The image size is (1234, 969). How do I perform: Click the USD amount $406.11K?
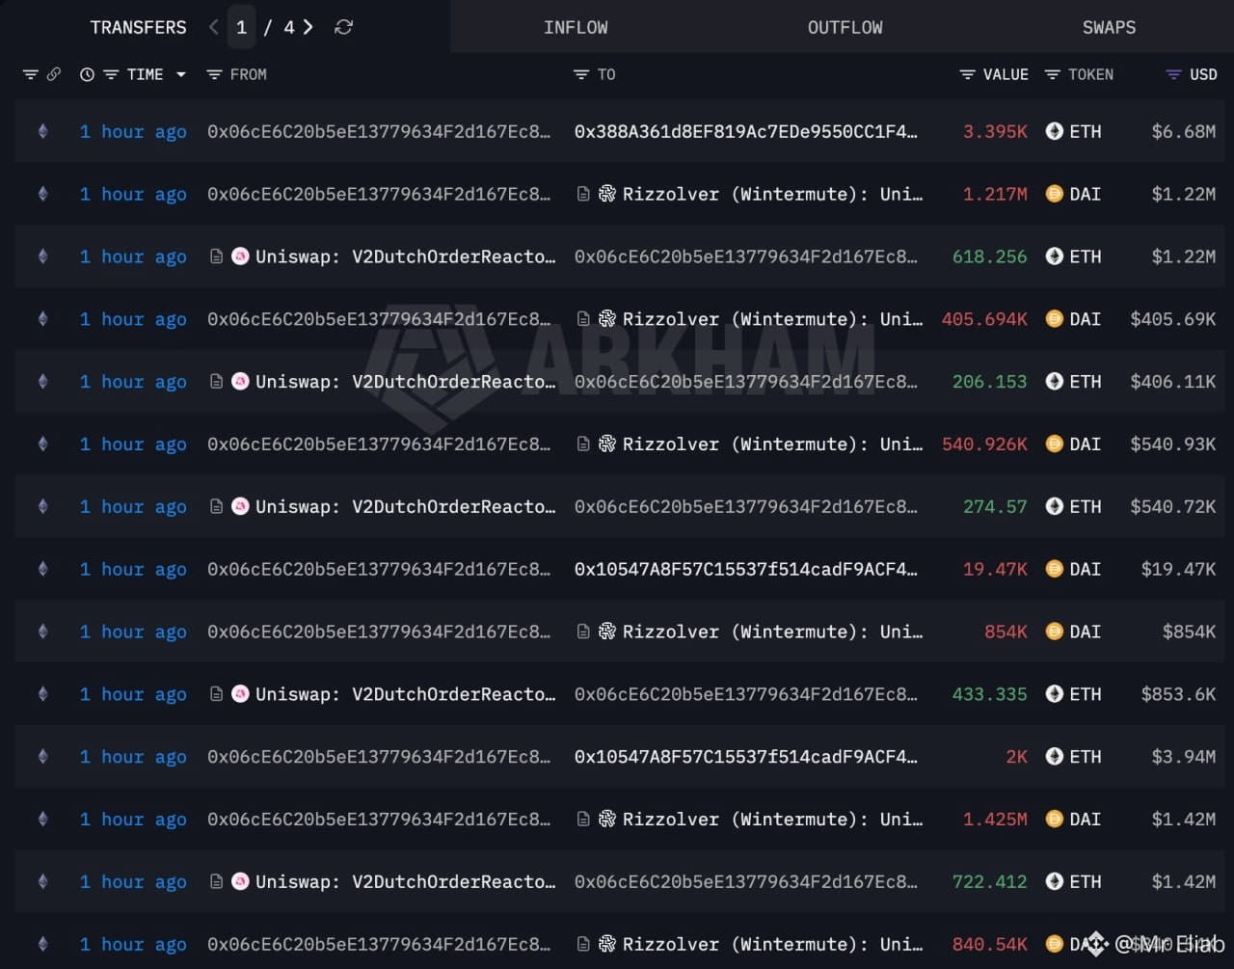click(1173, 382)
